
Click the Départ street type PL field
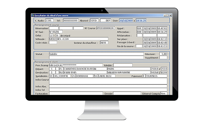(x=61, y=69)
